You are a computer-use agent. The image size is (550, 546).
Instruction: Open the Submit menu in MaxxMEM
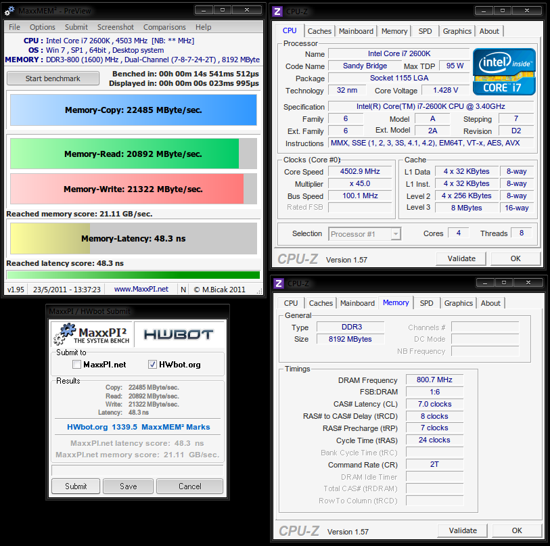point(76,27)
